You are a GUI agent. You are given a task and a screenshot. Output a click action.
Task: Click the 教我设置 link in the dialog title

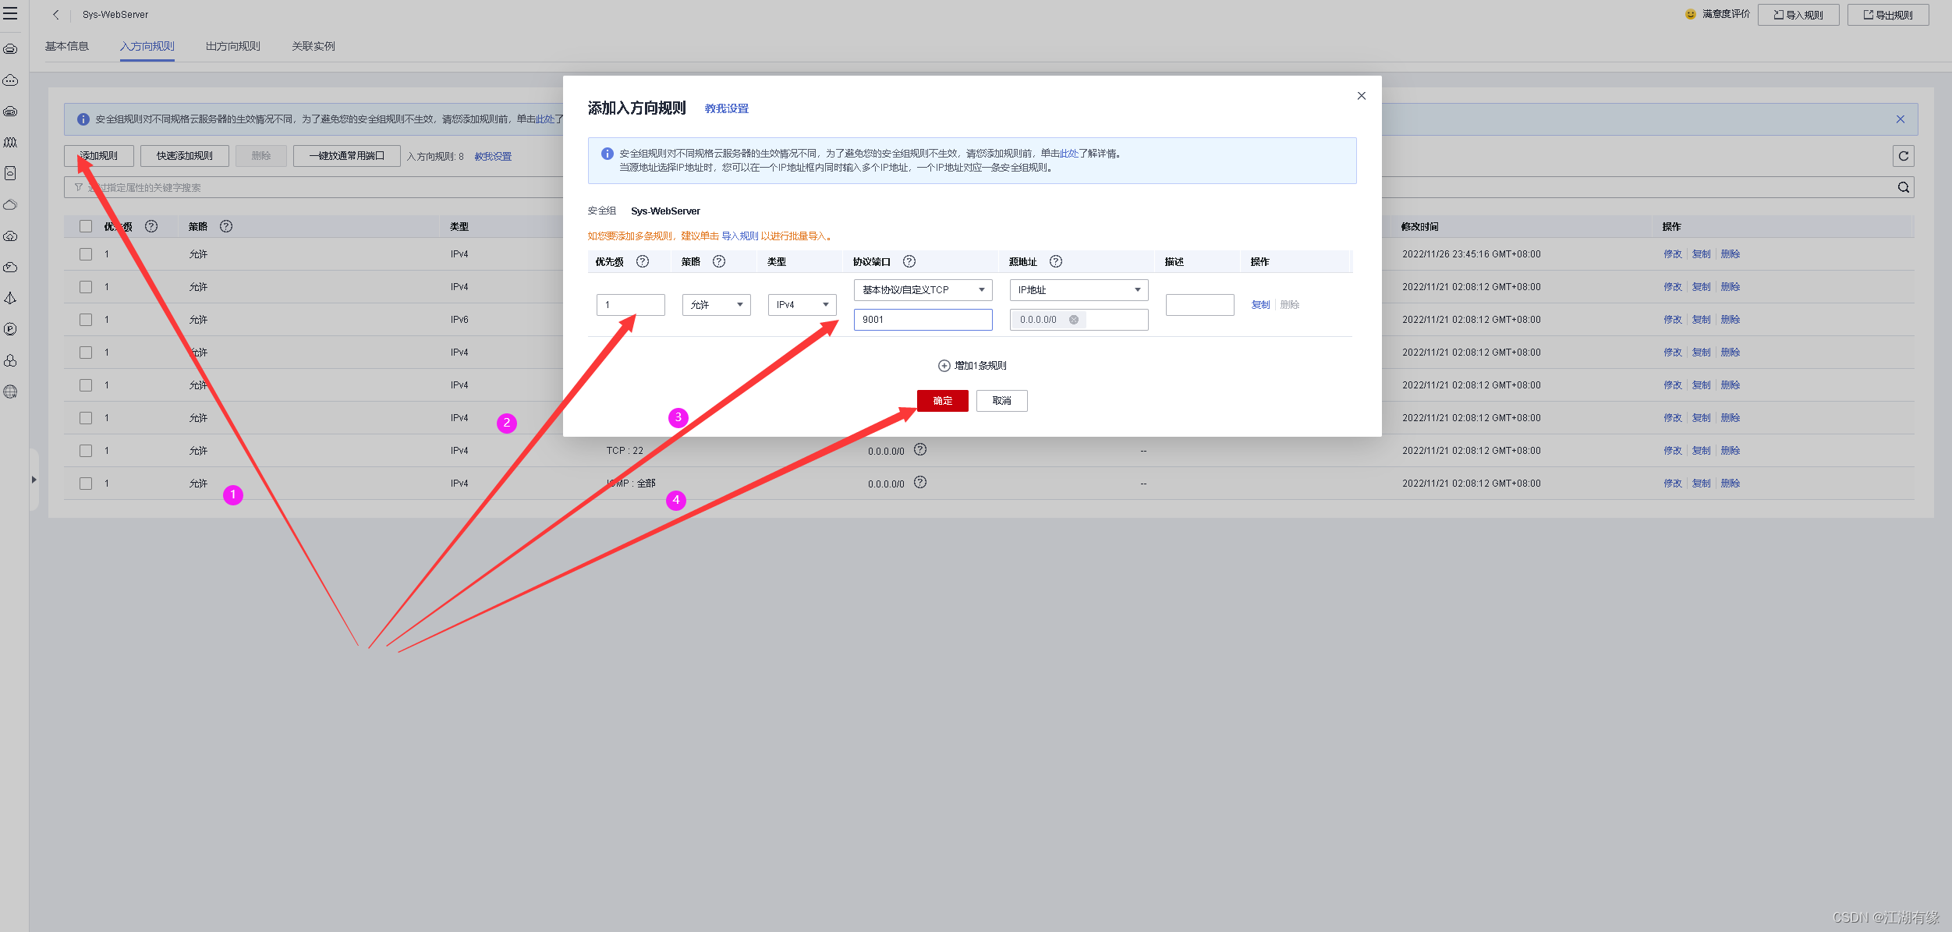coord(726,109)
